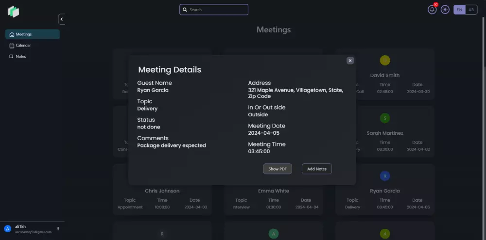Viewport: 486px width, 240px height.
Task: Click the green app logo icon
Action: [13, 12]
